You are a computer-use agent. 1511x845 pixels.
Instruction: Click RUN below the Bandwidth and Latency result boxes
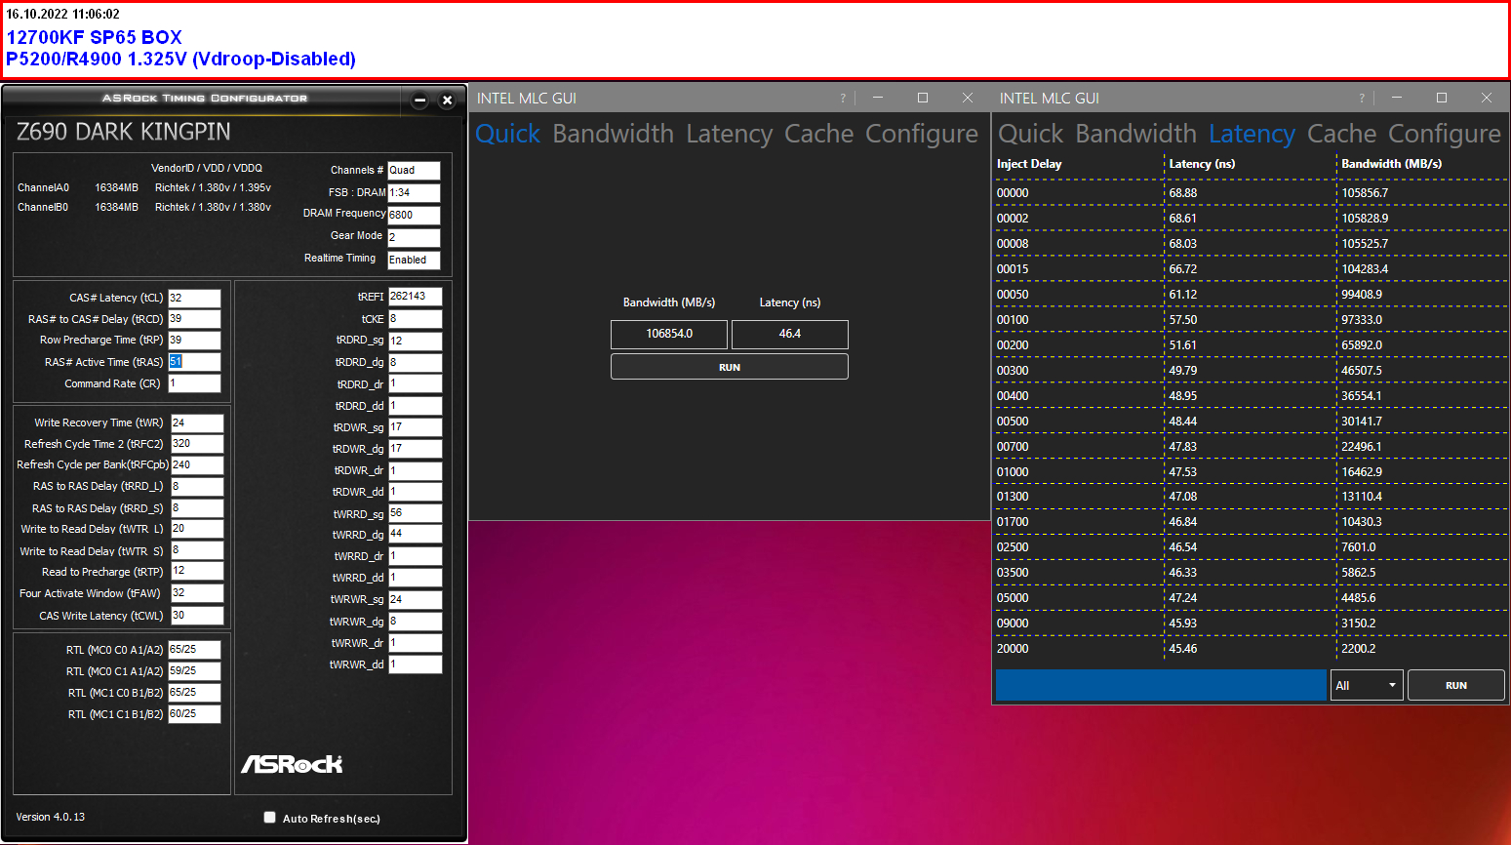(x=730, y=367)
